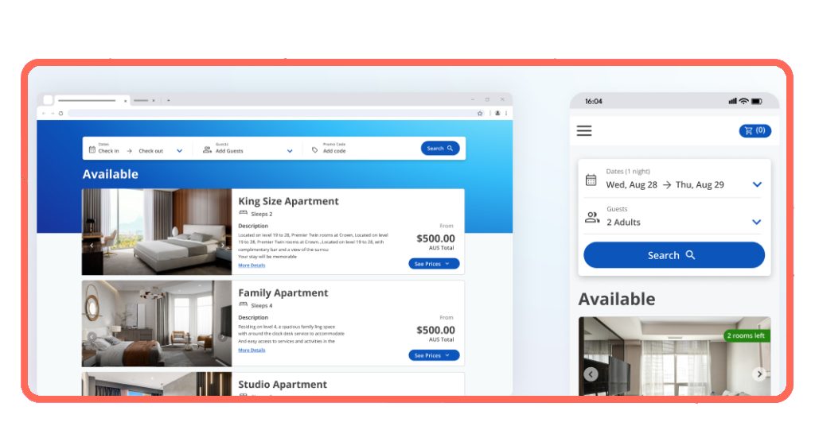The width and height of the screenshot is (815, 426).
Task: Click the desktop Search button
Action: (x=439, y=149)
